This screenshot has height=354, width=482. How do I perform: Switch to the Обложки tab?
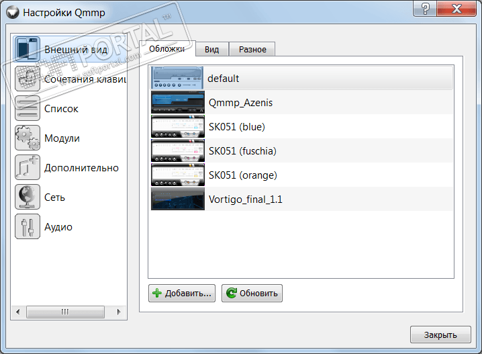[167, 48]
